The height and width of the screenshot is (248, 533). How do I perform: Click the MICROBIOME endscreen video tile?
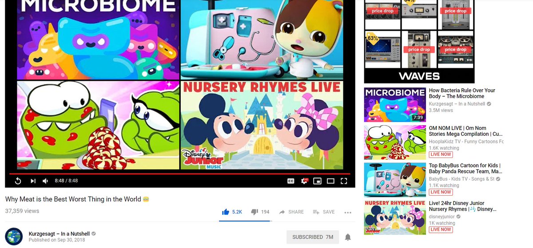click(x=98, y=40)
